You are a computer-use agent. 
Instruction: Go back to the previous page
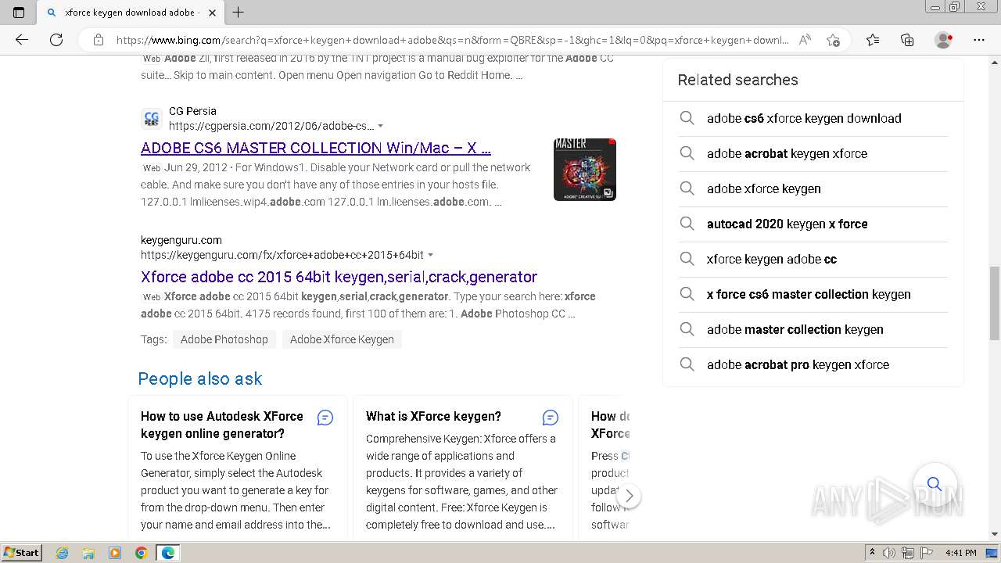click(x=22, y=40)
